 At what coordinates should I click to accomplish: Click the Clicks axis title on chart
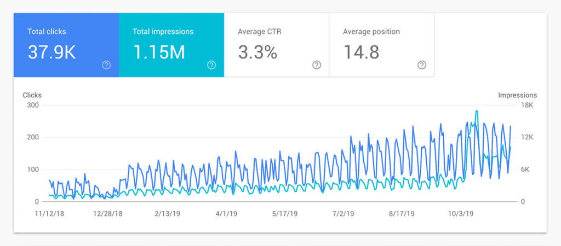point(32,95)
